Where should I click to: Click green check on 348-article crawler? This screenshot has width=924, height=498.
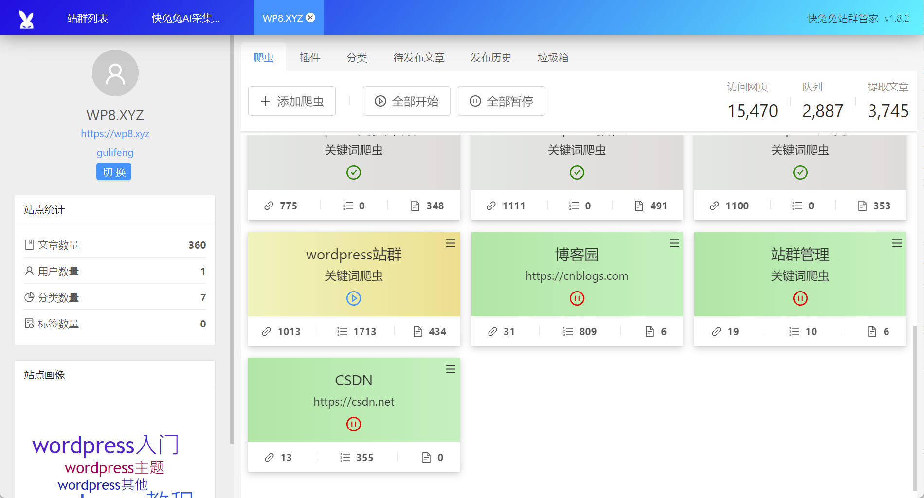[x=354, y=172]
